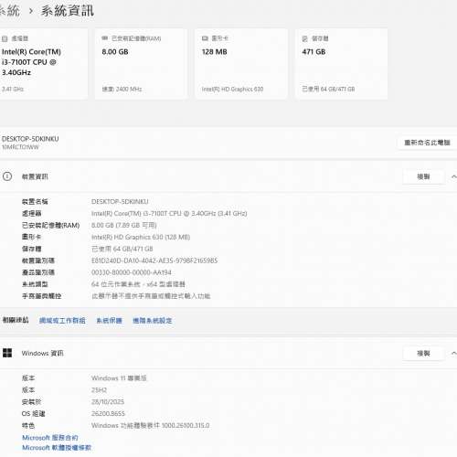
Task: Click the 系統類型 row value 64 位元作業系統
Action: 138,284
